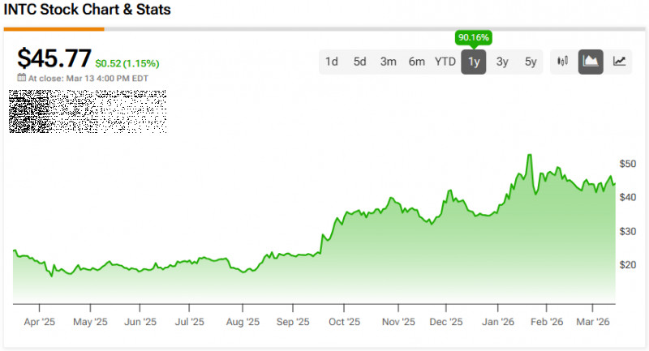Show the 3m price range

click(x=388, y=62)
